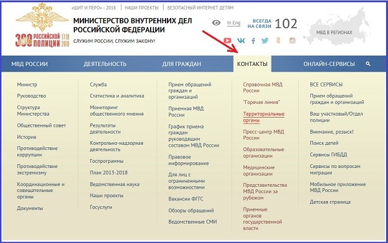Open the Деятельность menu tab
The image size is (388, 243).
point(105,64)
